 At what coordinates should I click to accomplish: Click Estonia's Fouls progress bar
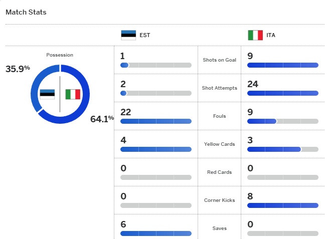click(x=156, y=121)
